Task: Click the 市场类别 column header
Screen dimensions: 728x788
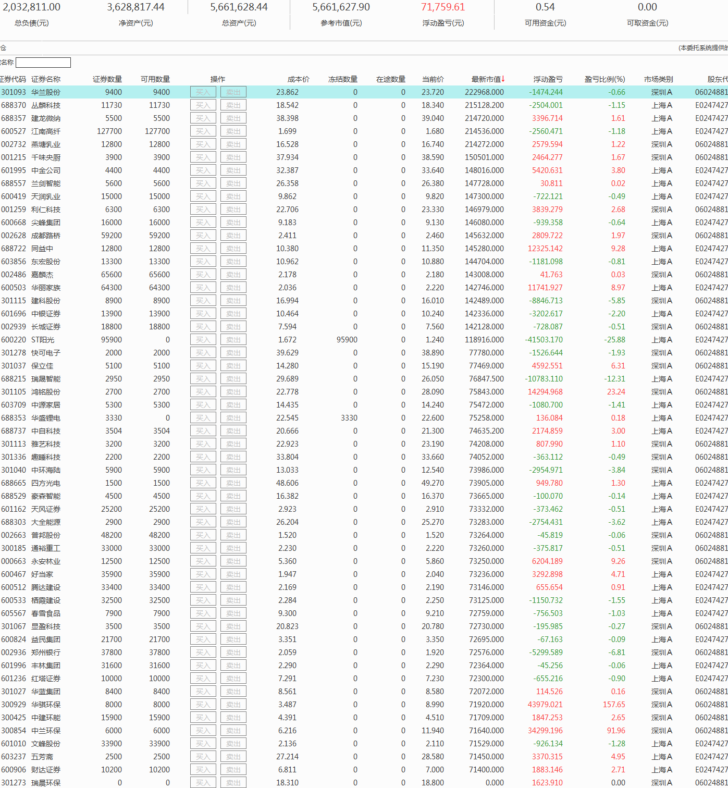Action: [x=659, y=79]
